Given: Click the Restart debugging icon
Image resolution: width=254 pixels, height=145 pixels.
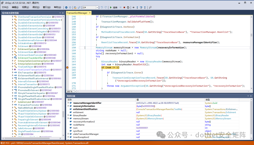Looking at the screenshot, I should tap(128, 7).
